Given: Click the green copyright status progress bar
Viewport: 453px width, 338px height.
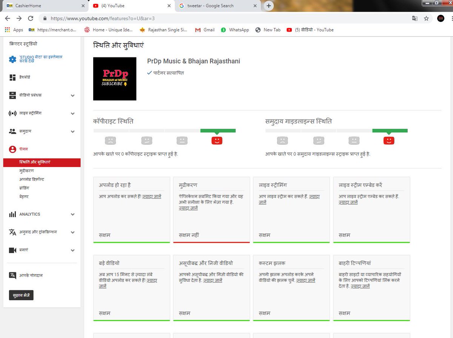Looking at the screenshot, I should point(218,131).
